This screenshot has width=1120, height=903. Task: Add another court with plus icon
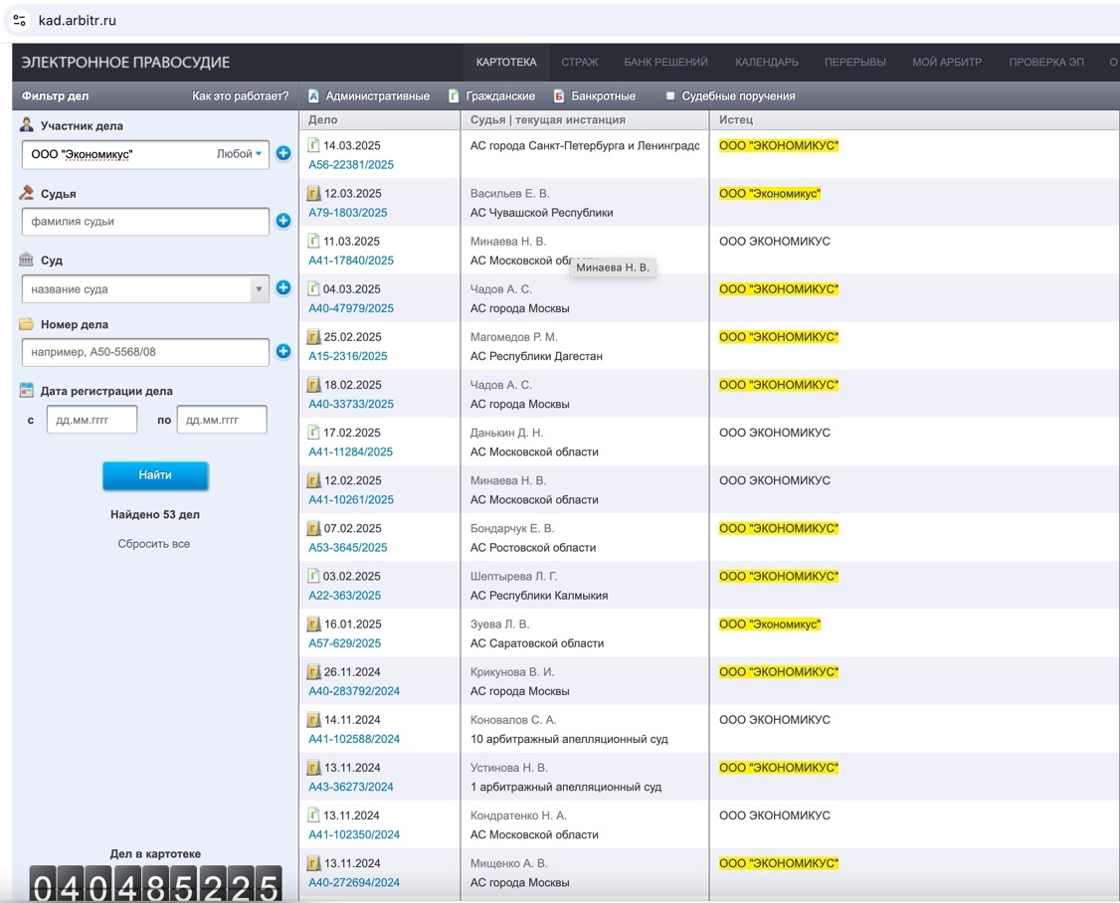tap(283, 287)
